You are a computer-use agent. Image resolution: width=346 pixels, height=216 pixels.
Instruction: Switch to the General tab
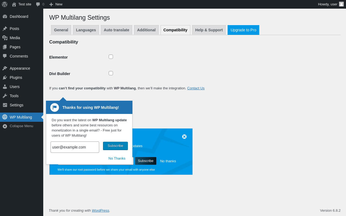61,30
